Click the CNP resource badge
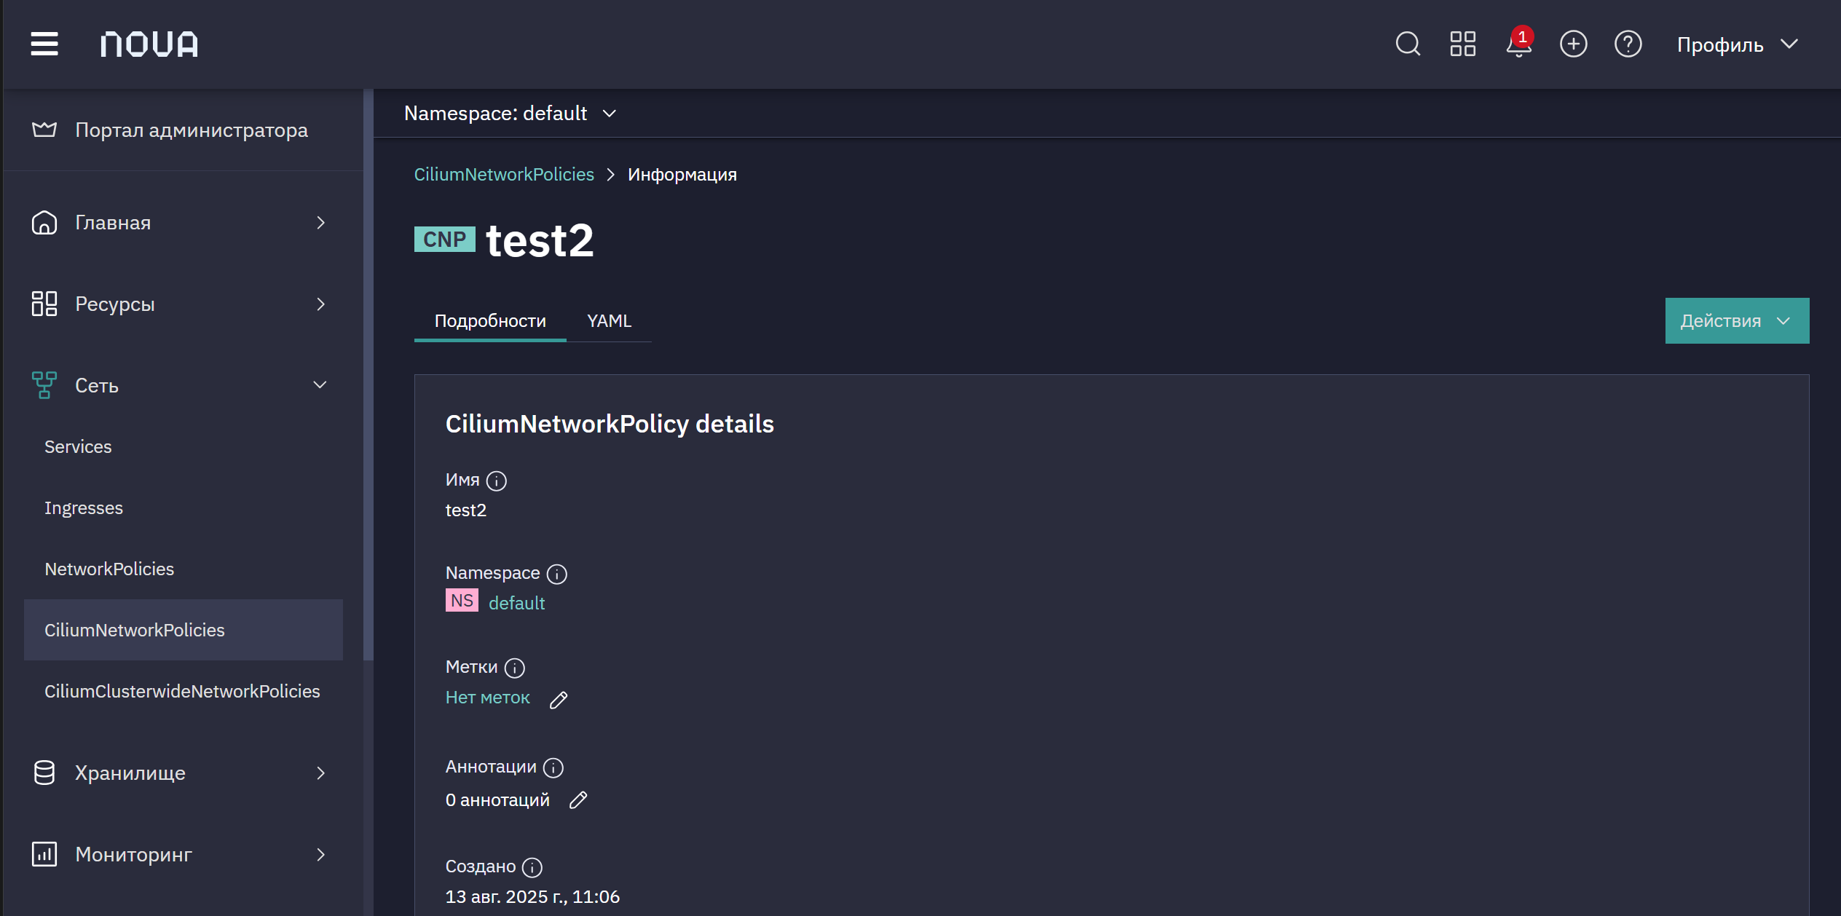 tap(444, 239)
